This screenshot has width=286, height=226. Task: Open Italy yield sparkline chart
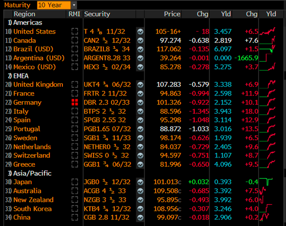pyautogui.click(x=268, y=111)
